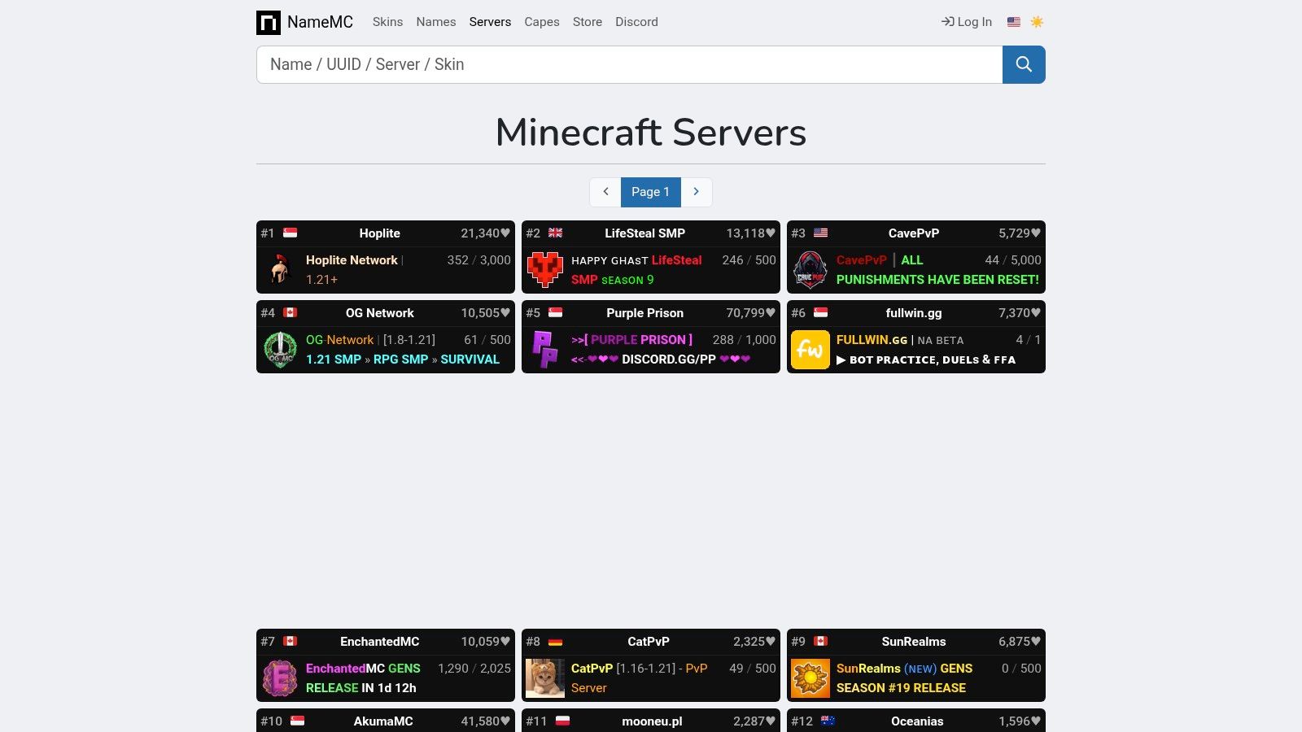
Task: Click the heart icon next to SunRealms' 6,875
Action: (1036, 642)
